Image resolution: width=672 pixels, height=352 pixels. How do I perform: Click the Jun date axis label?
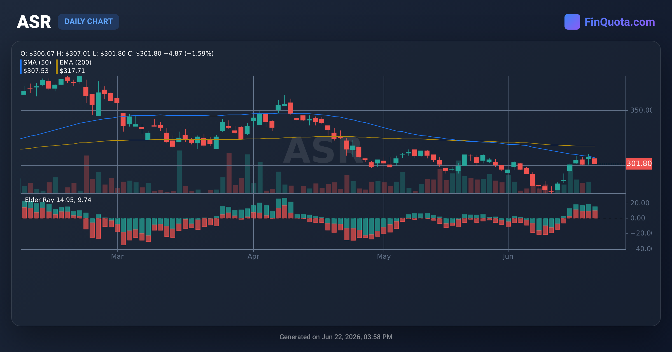click(508, 256)
